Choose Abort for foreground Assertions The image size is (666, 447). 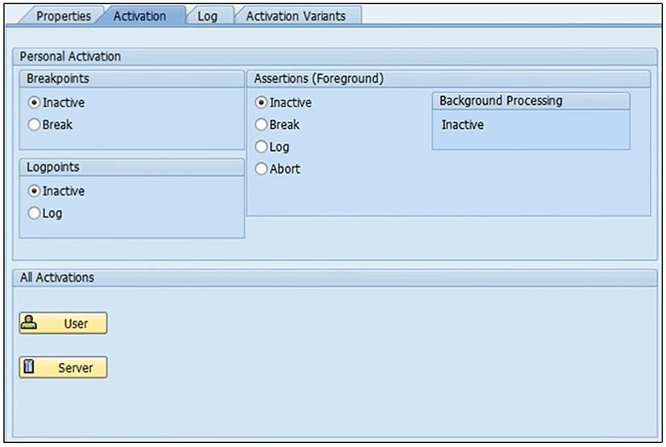[x=261, y=169]
